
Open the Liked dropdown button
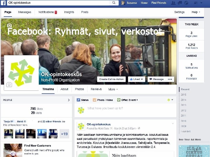point(136,79)
